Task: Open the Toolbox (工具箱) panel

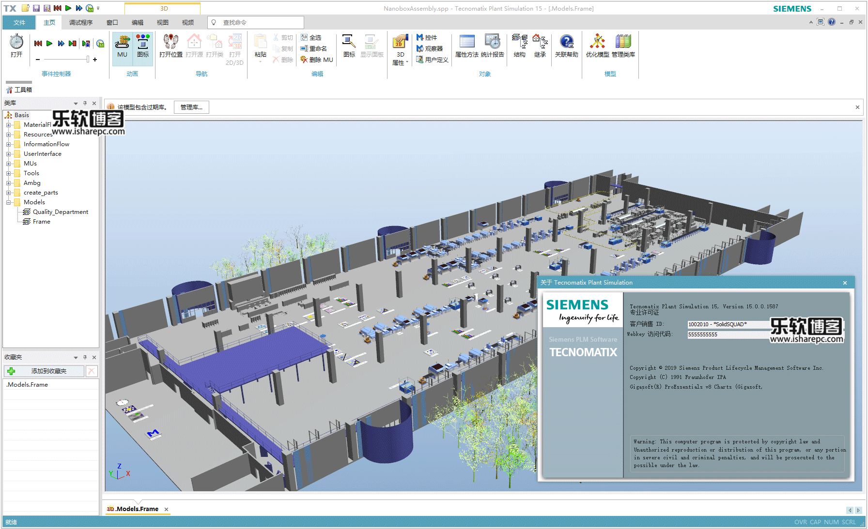Action: point(19,90)
